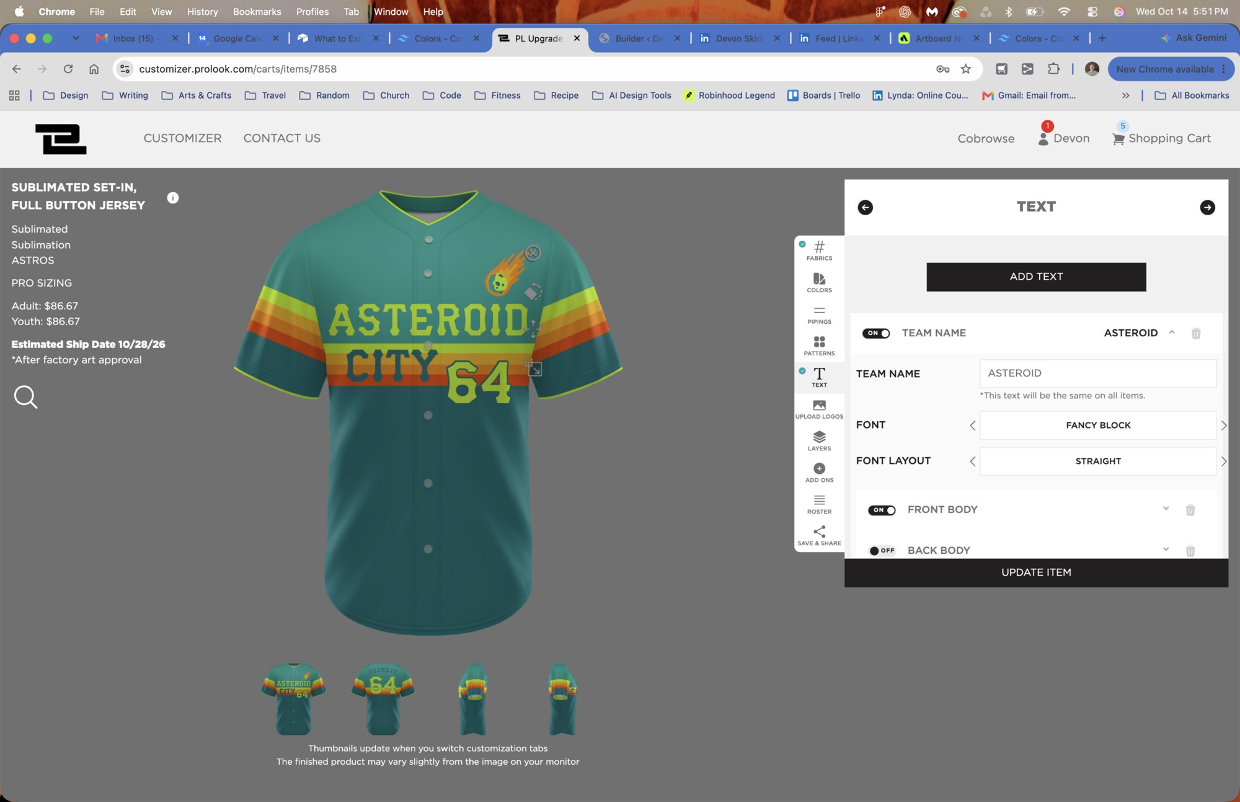Switch to the Artboard browser tab

(939, 38)
